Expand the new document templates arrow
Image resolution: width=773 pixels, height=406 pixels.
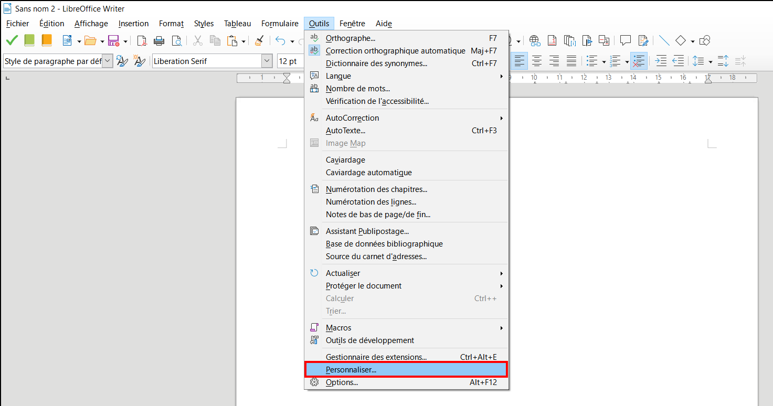[x=79, y=41]
